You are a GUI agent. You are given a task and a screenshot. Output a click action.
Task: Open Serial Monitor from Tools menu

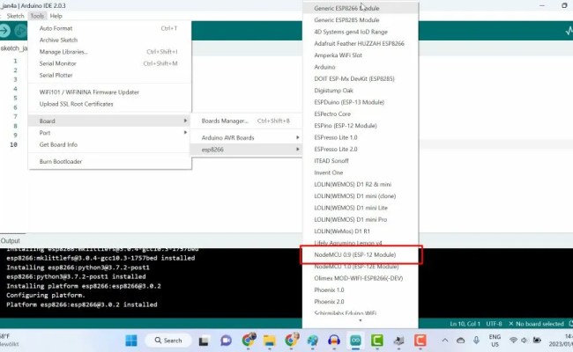(x=109, y=63)
